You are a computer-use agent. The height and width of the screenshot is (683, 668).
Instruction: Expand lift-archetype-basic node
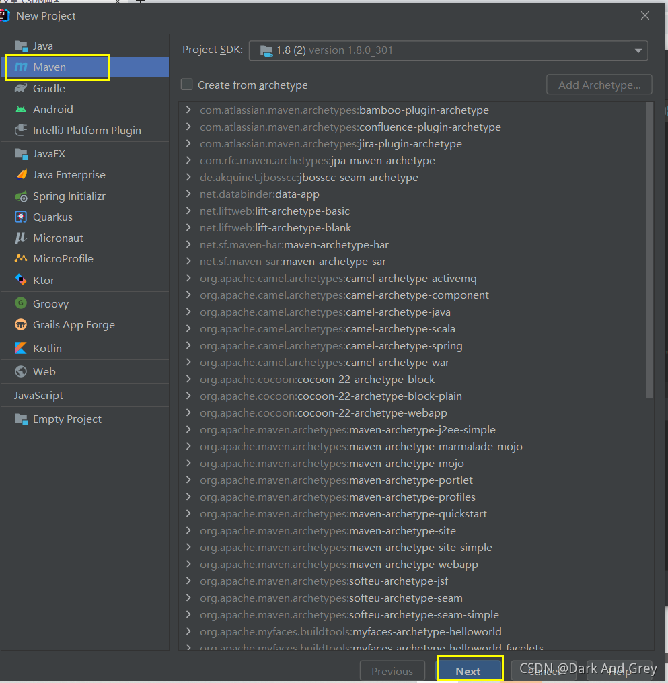(x=188, y=211)
